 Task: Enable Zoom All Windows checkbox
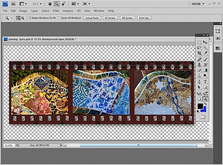[x=59, y=18]
